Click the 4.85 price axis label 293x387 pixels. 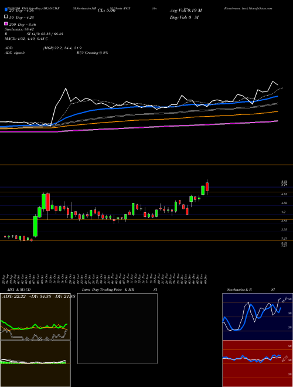coord(284,194)
